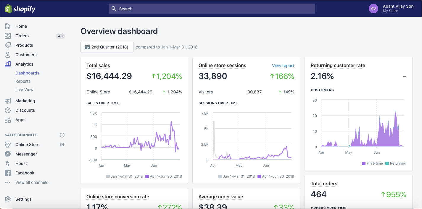Click the Facebook icon

tap(8, 173)
